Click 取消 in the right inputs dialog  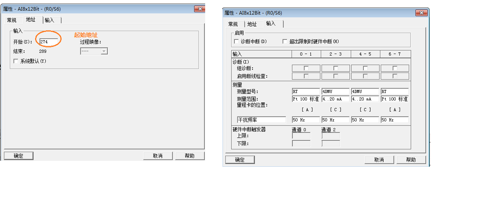pyautogui.click(x=379, y=160)
